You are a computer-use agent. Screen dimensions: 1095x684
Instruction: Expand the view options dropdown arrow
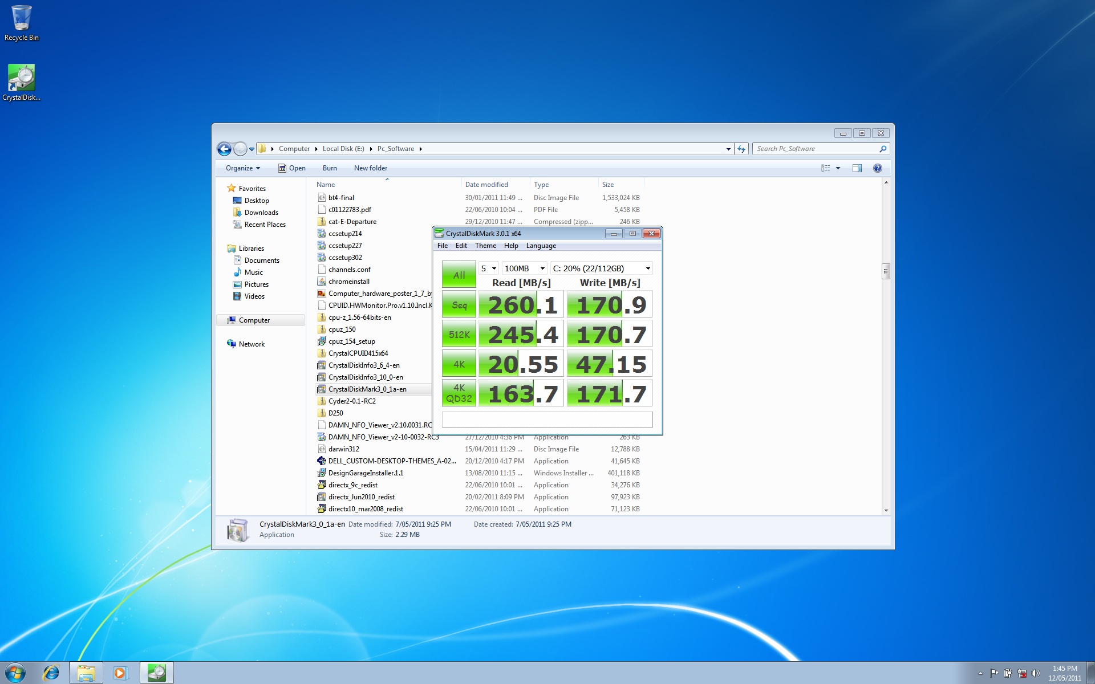click(x=838, y=168)
